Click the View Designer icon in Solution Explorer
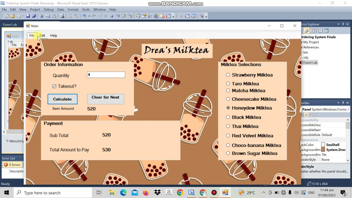This screenshot has width=352, height=198. click(326, 31)
